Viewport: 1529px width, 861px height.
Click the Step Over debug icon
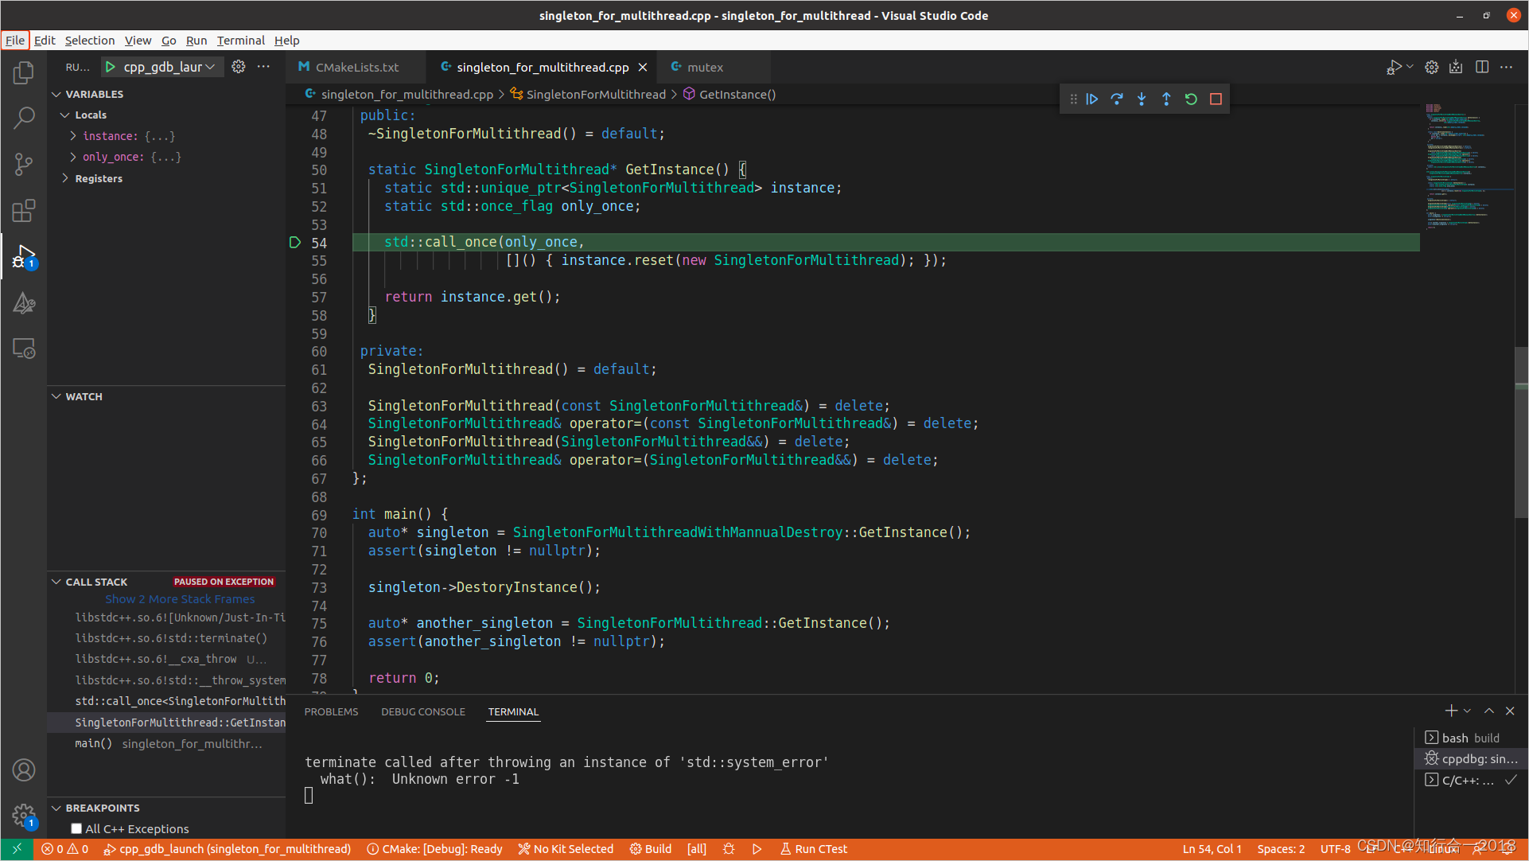(1118, 99)
